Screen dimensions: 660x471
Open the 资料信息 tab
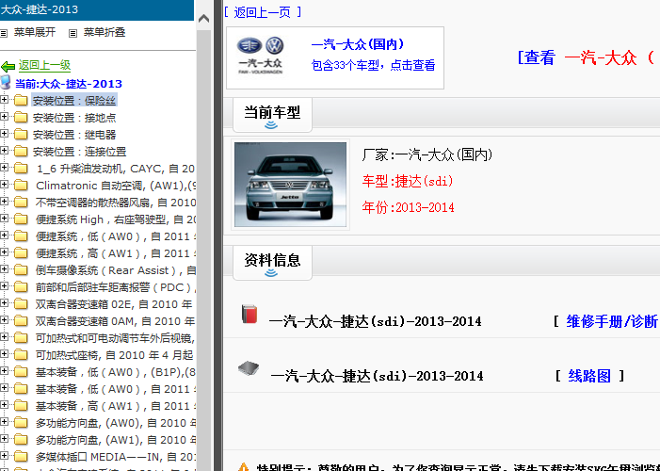pos(272,263)
